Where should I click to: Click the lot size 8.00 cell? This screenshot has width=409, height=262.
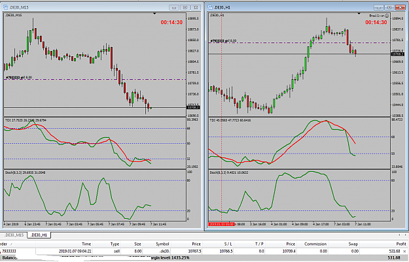point(137,252)
